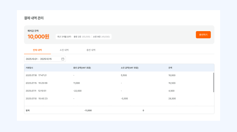Click the -22,000 charge amount cell
The image size is (237, 132).
(78, 91)
